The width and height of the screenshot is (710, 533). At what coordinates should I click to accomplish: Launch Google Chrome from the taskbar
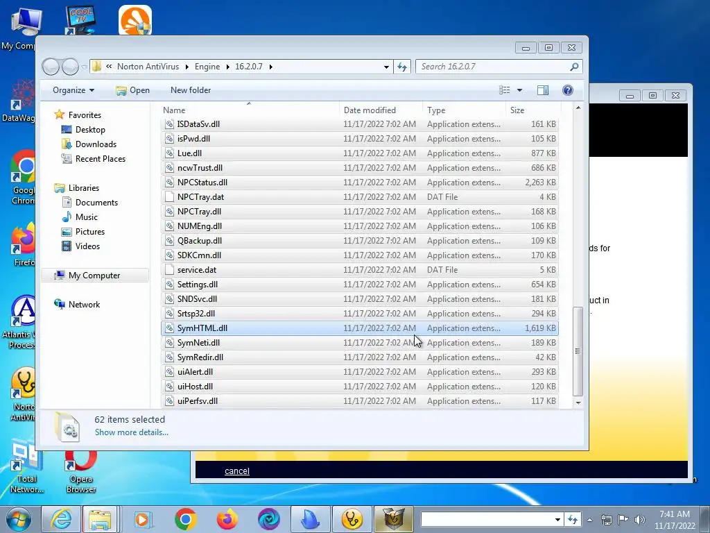[x=185, y=519]
